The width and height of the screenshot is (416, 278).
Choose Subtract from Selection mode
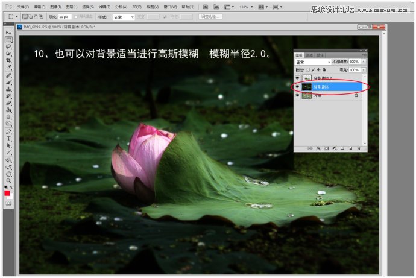[36, 17]
